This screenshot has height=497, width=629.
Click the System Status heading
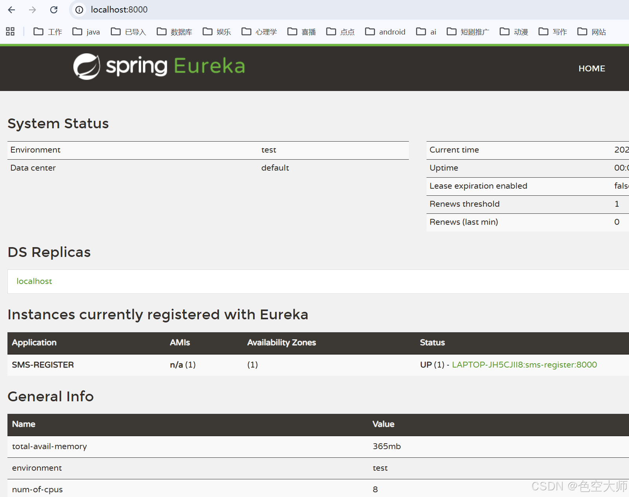58,124
